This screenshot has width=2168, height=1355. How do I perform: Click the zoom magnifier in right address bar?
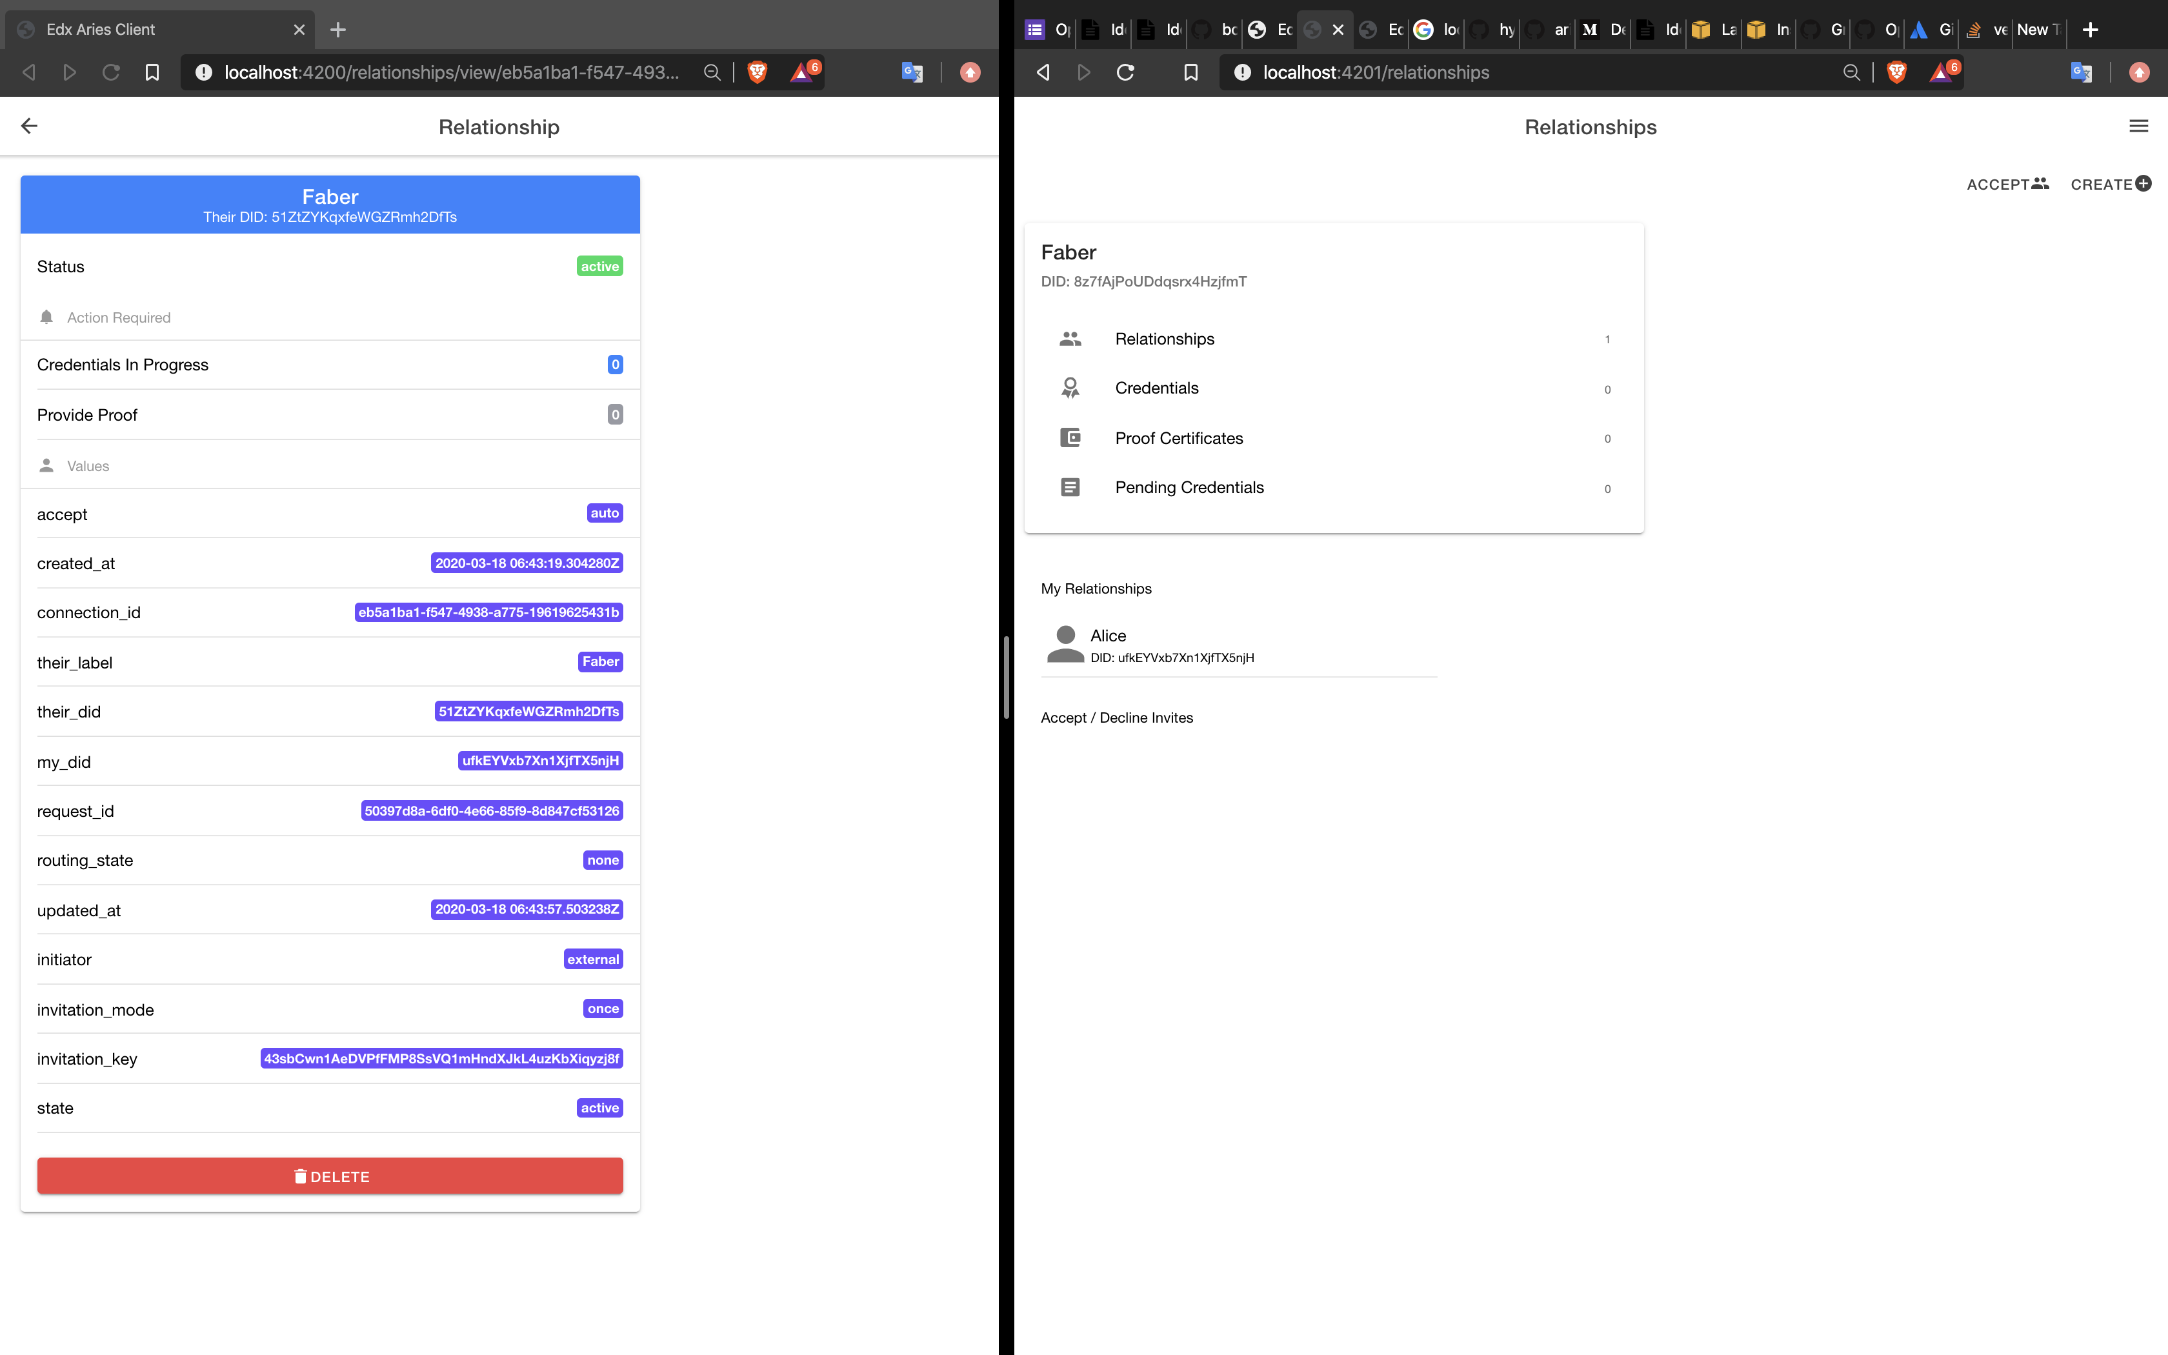tap(1851, 72)
